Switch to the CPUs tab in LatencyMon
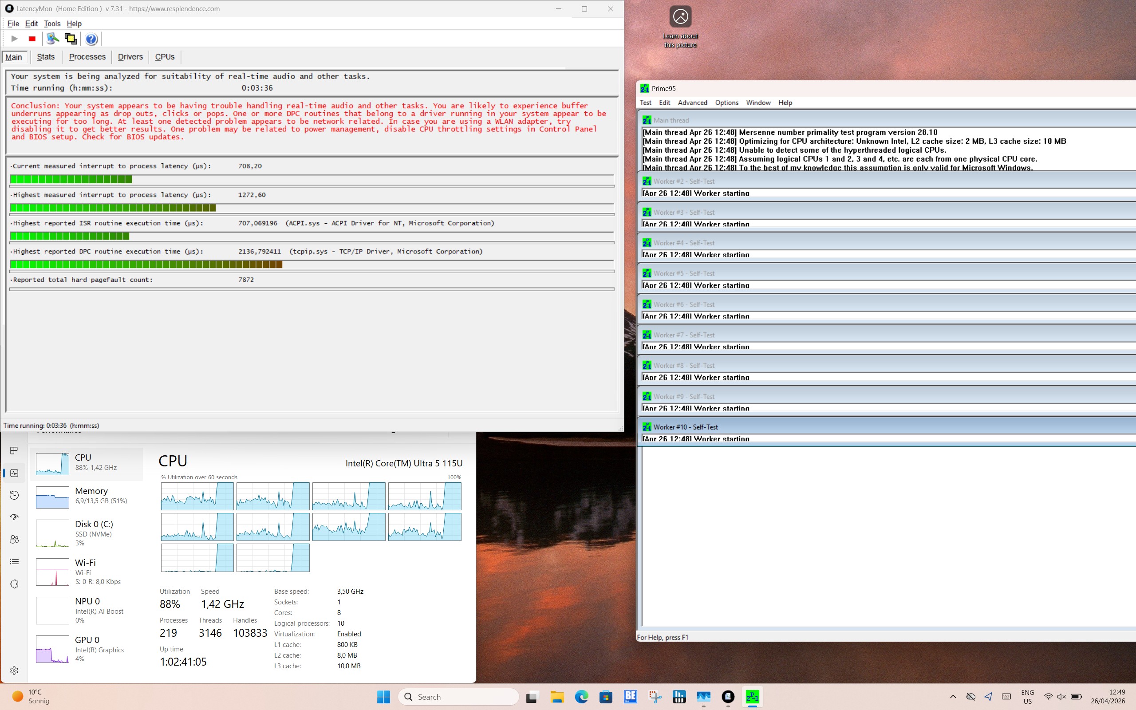The image size is (1136, 710). 165,57
